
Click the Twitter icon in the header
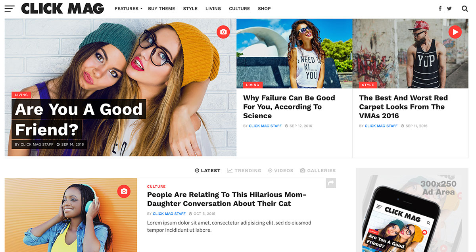[449, 8]
